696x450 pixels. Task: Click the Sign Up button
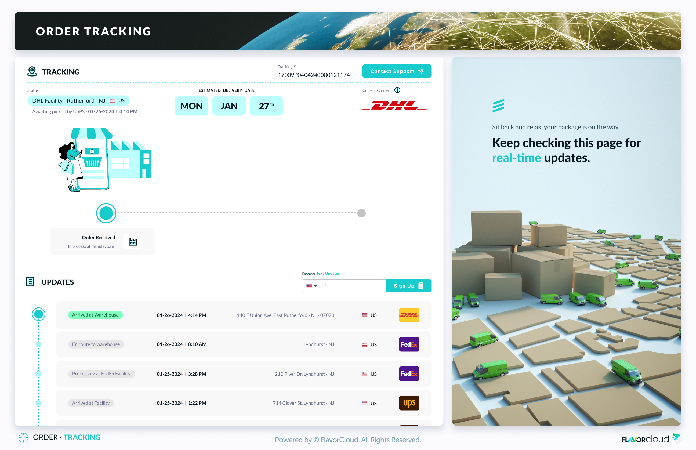click(408, 285)
